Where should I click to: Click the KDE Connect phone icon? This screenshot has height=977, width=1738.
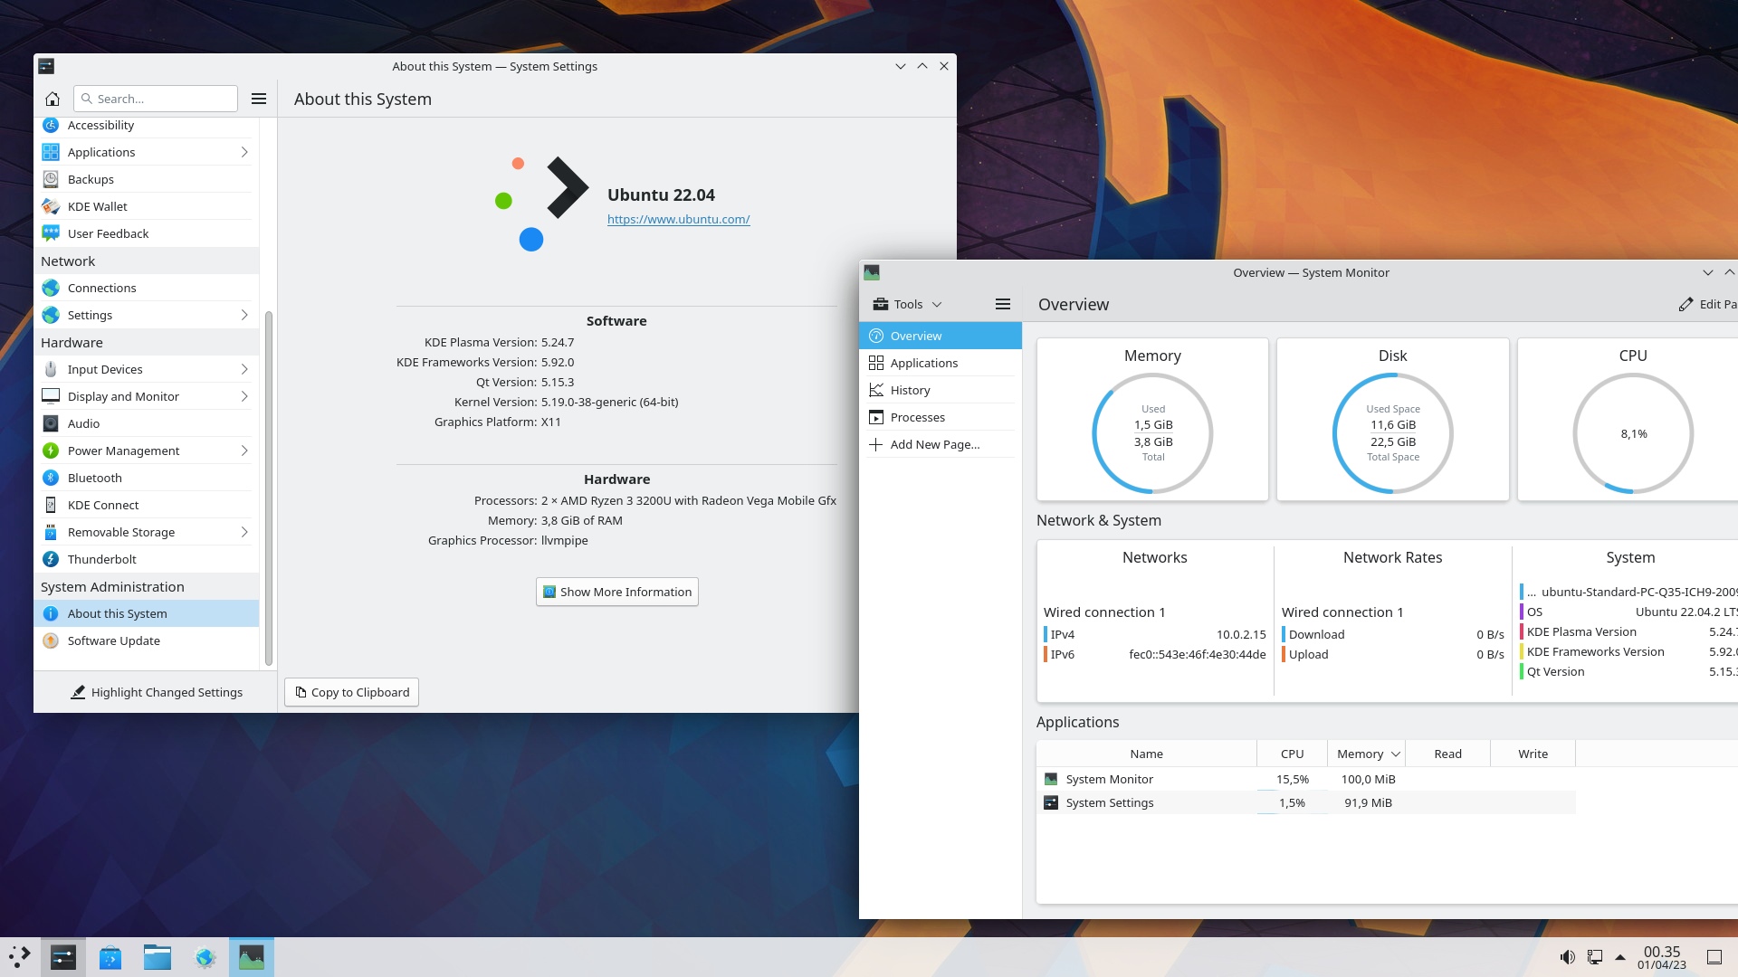(x=51, y=505)
